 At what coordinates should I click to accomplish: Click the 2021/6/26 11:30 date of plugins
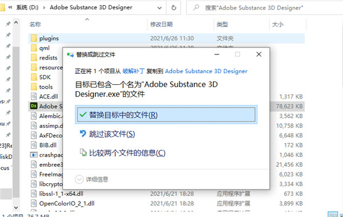(x=172, y=38)
